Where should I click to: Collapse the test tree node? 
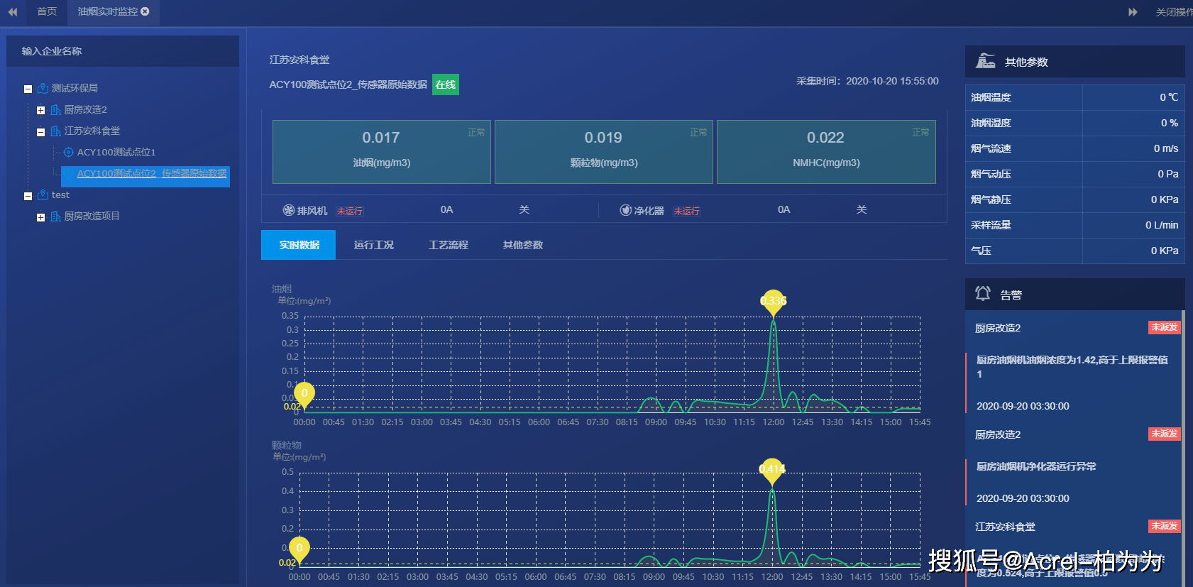tap(28, 196)
